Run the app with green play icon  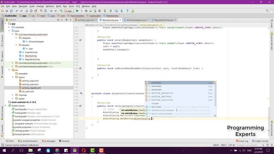point(77,11)
